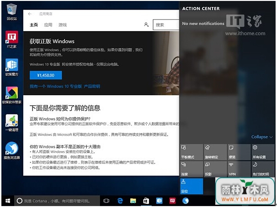Open the Recycle Bin desktop icon

click(12, 12)
